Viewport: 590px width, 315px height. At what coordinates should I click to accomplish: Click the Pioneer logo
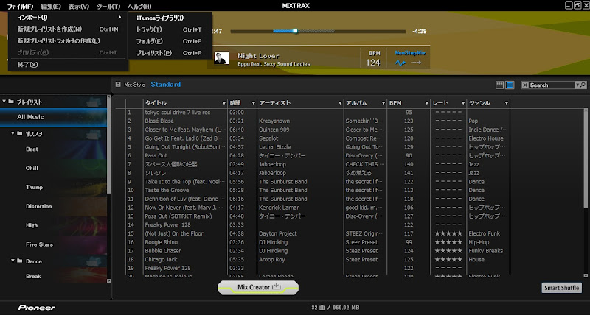pos(36,308)
